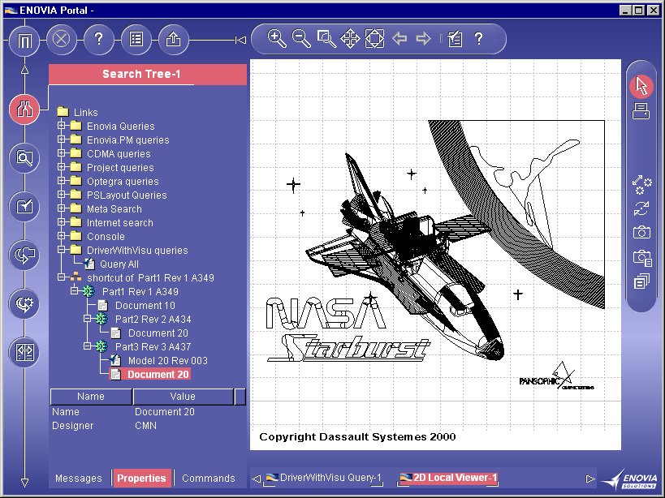
Task: Select Query All tree item
Action: [x=119, y=264]
